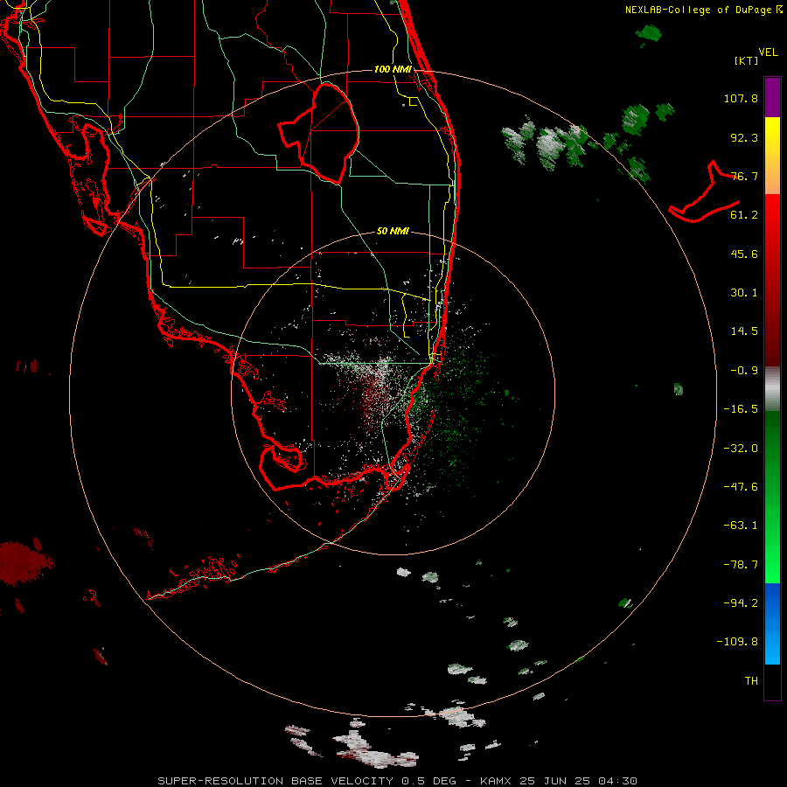Pick the black TH segment of the color bar
Screen dimensions: 787x787
tap(772, 681)
